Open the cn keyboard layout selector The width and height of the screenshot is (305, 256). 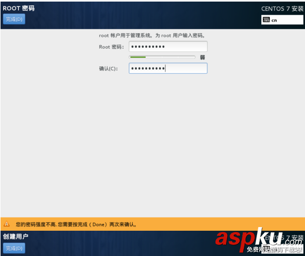pyautogui.click(x=282, y=20)
